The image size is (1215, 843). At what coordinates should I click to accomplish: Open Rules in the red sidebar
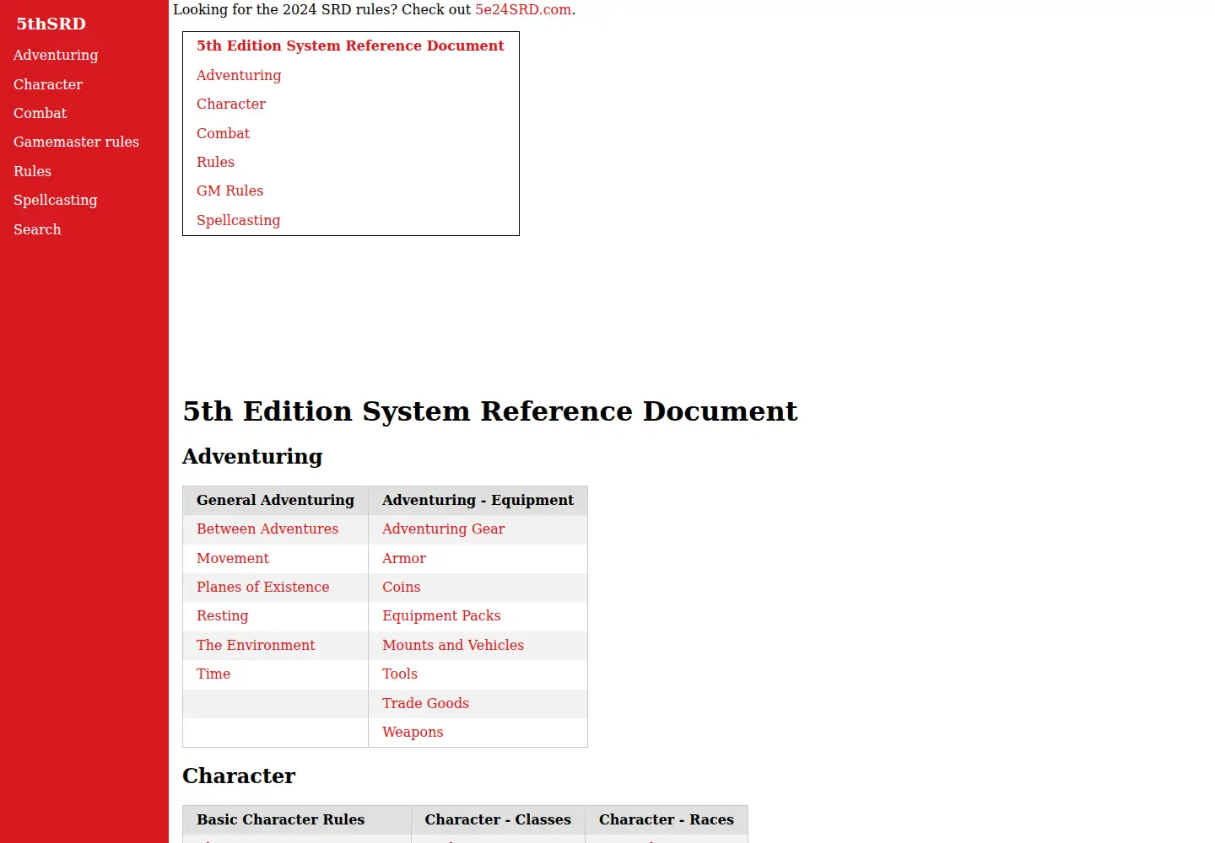[32, 171]
